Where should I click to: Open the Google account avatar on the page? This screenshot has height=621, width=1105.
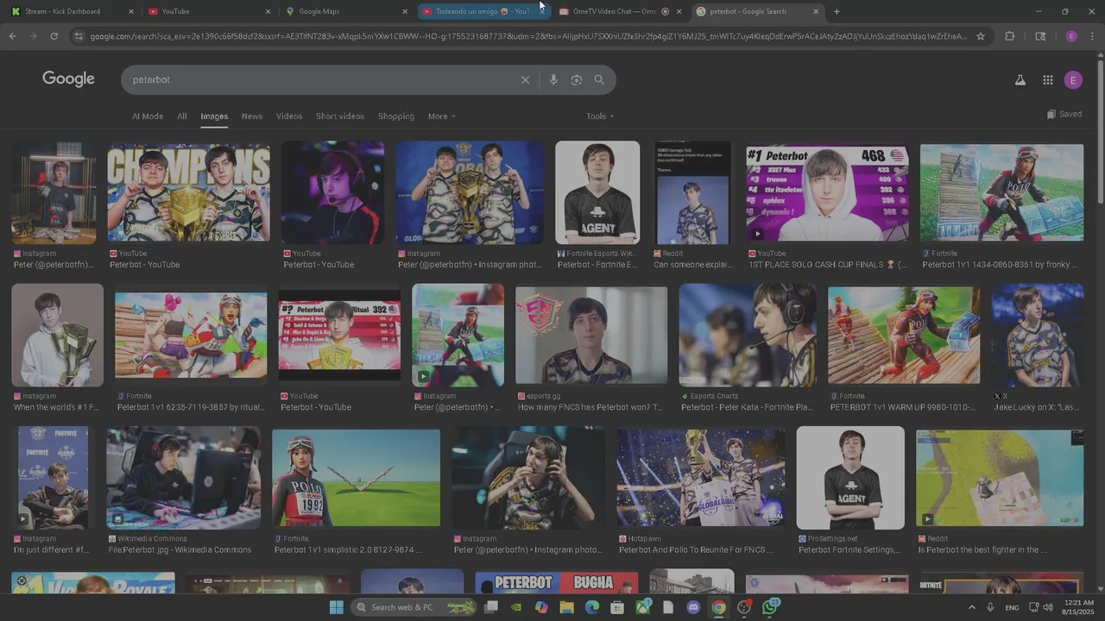pyautogui.click(x=1073, y=80)
